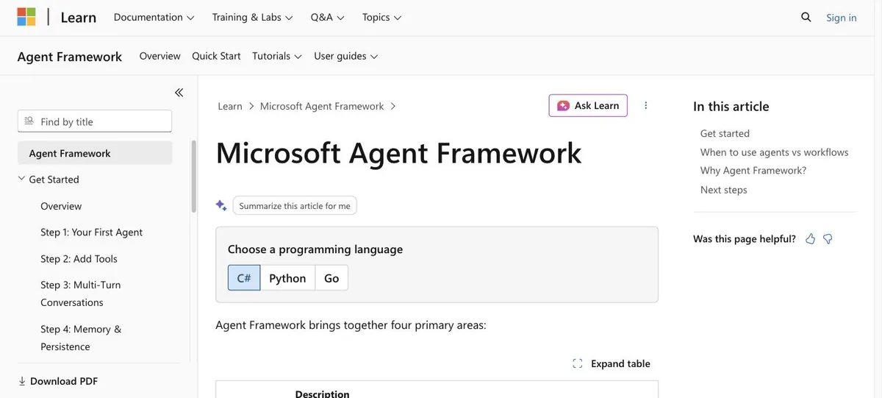Click the Sign in link
The image size is (882, 398).
tap(842, 18)
